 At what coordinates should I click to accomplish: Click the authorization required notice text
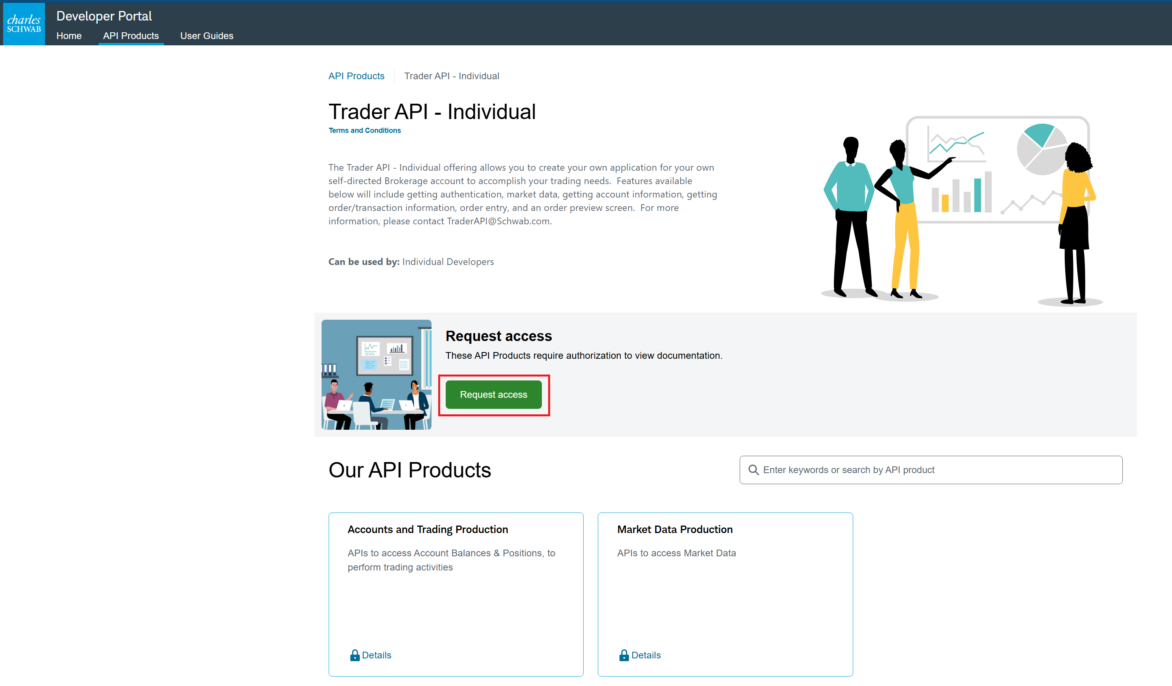coord(584,356)
